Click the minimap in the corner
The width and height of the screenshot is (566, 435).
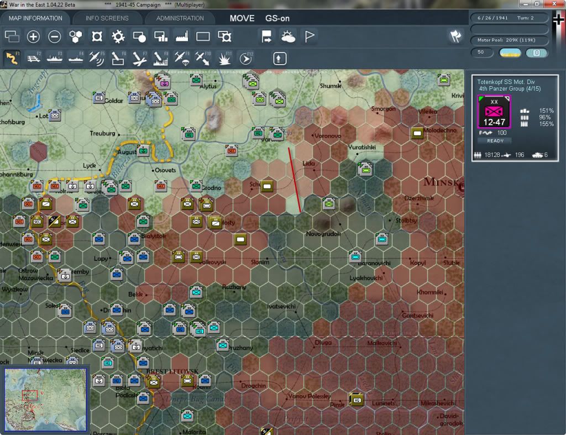(x=45, y=399)
